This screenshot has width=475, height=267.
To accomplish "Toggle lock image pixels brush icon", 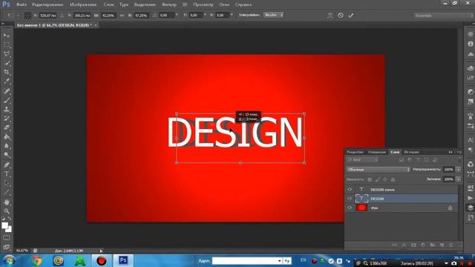I will 378,179.
